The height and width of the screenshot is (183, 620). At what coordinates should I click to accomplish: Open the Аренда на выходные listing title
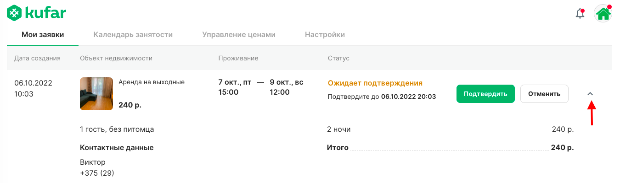[x=152, y=82]
